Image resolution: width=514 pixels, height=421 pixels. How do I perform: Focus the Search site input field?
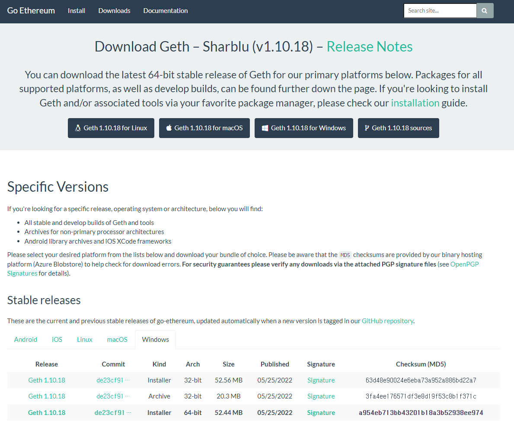[440, 10]
